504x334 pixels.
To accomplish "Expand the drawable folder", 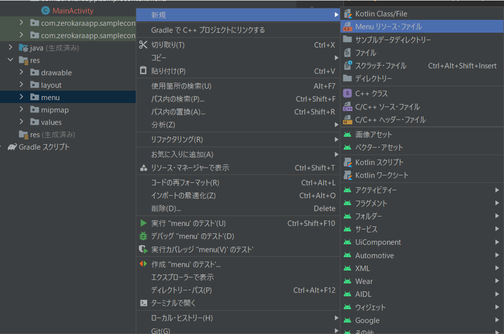I will pos(22,72).
